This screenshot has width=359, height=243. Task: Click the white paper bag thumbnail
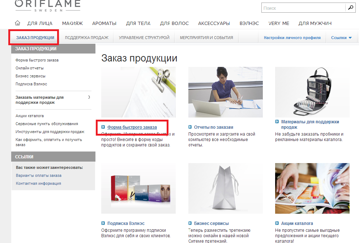(x=225, y=188)
